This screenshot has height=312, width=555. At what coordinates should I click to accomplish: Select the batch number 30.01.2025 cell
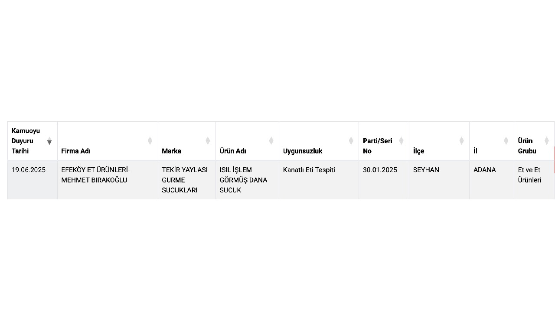(x=384, y=180)
